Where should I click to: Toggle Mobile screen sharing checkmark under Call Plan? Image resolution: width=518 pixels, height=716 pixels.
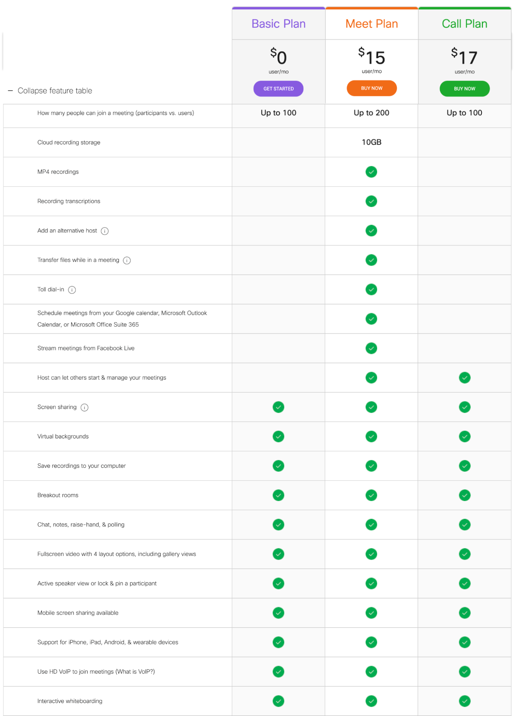[x=464, y=612]
